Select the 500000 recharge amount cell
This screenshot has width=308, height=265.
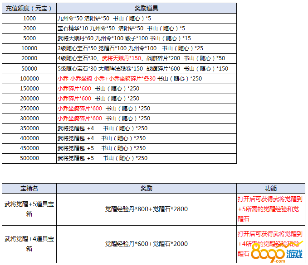[x=29, y=158]
